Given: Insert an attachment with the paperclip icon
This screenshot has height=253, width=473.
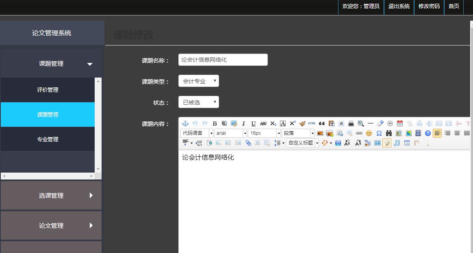Looking at the screenshot, I should coord(248,143).
